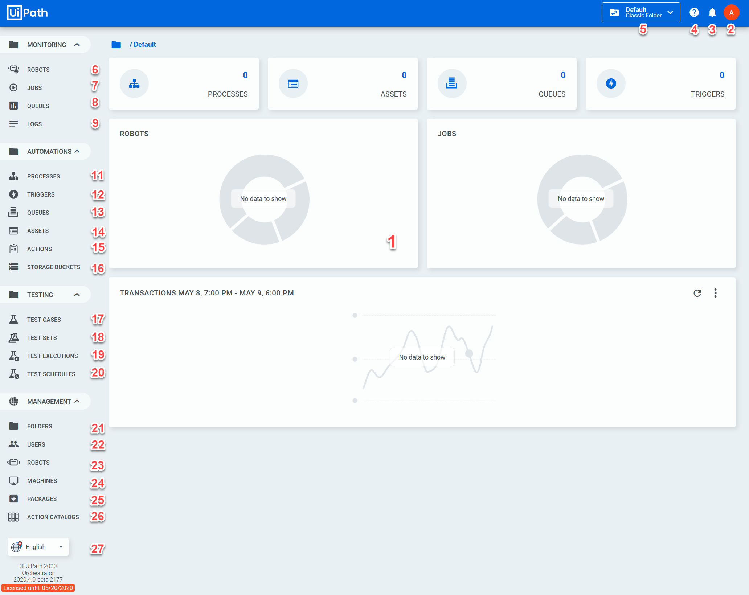Screen dimensions: 749x595
Task: Click the Assets card icon
Action: pyautogui.click(x=293, y=84)
